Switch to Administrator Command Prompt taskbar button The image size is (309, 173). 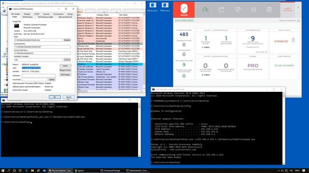pos(137,171)
